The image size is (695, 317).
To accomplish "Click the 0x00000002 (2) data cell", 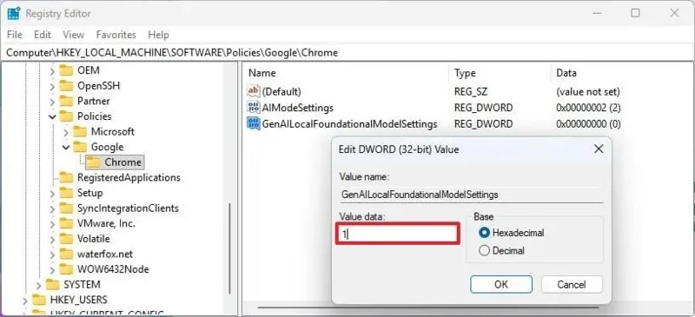I will pos(588,108).
